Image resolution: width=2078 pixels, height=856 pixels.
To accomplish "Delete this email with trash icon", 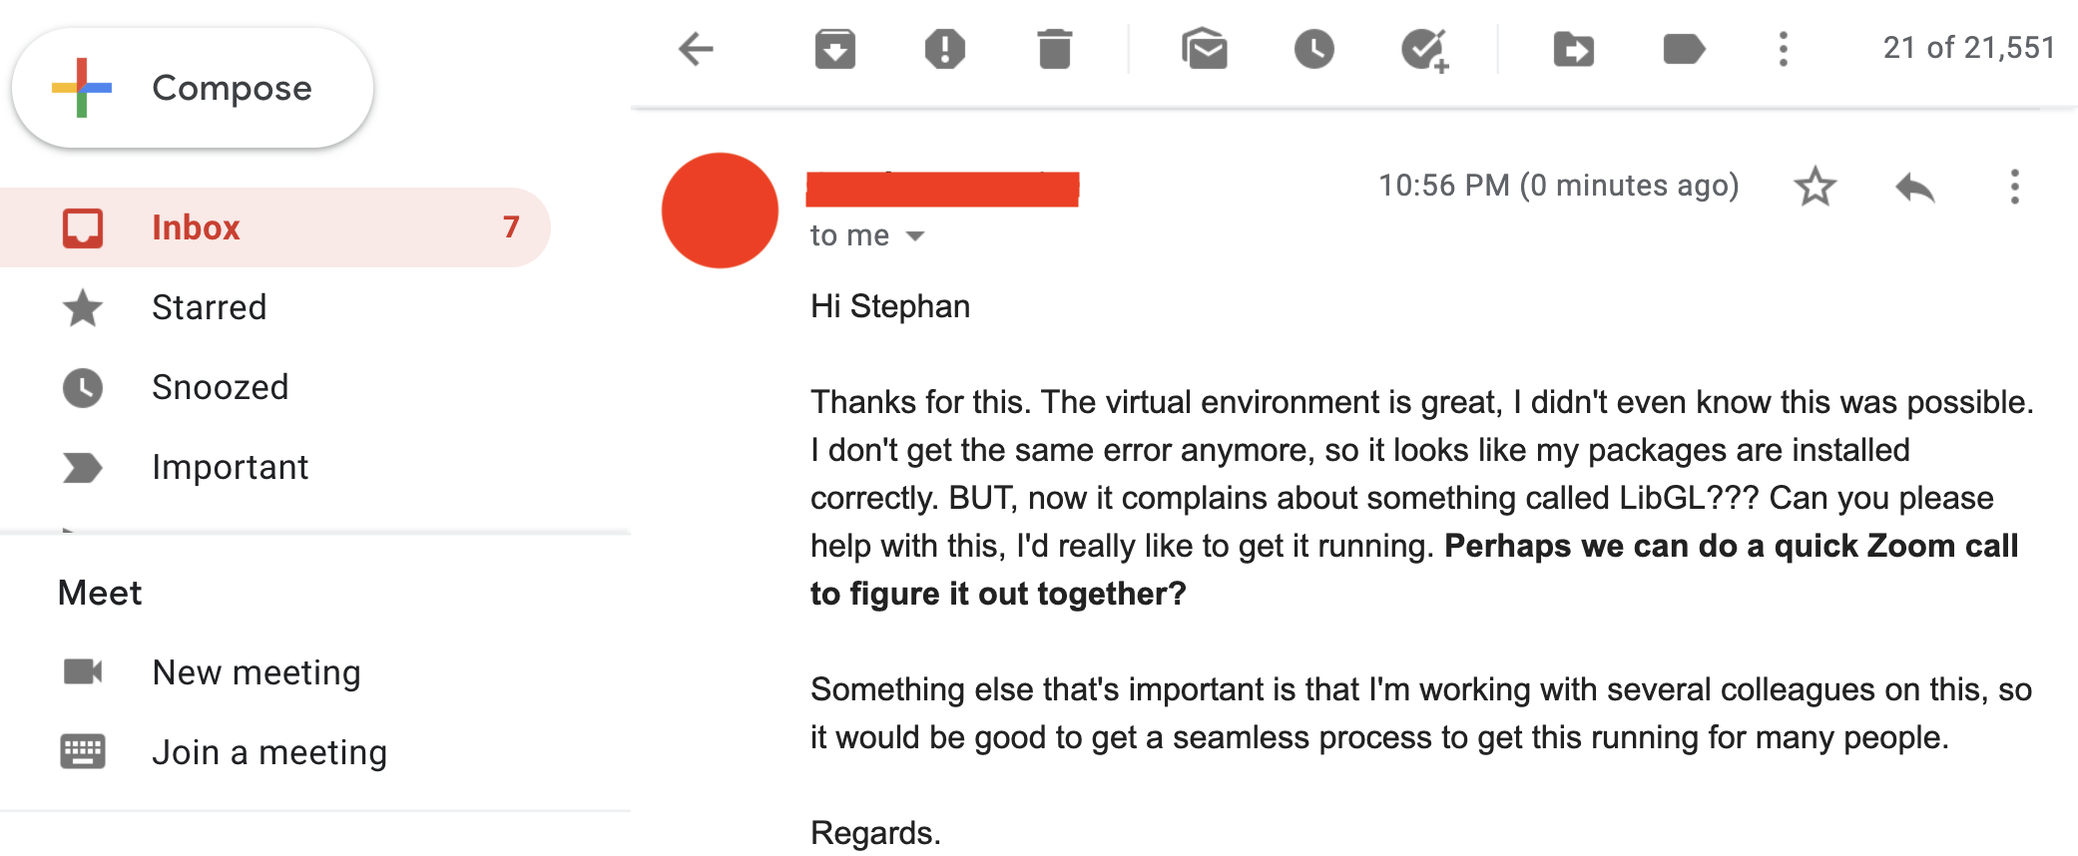I will tap(1054, 49).
